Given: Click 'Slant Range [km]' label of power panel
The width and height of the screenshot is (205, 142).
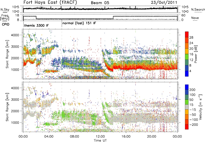Looking at the screenshot, I should click(x=7, y=54).
